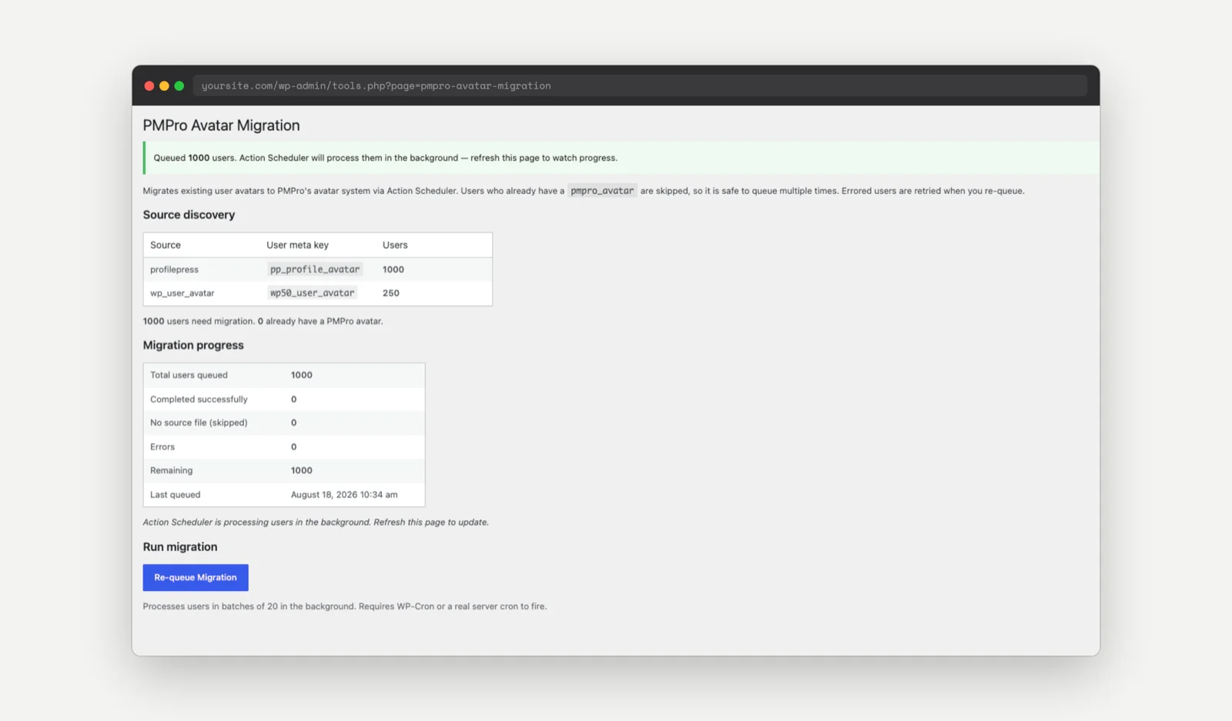This screenshot has width=1232, height=721.
Task: Click the 250 users count value
Action: (391, 293)
